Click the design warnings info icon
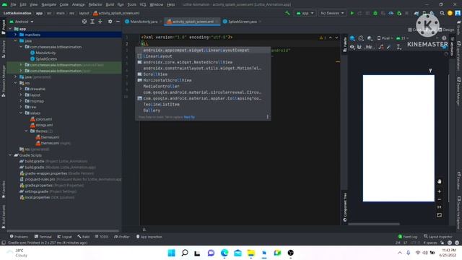Image resolution: width=462 pixels, height=260 pixels. (x=444, y=38)
